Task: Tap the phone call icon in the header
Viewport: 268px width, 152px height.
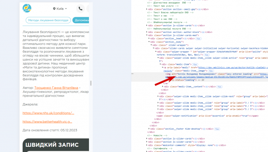Action: 80,8
